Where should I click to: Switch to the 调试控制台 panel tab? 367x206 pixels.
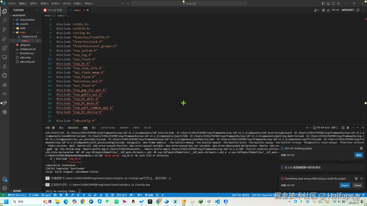coord(73,127)
